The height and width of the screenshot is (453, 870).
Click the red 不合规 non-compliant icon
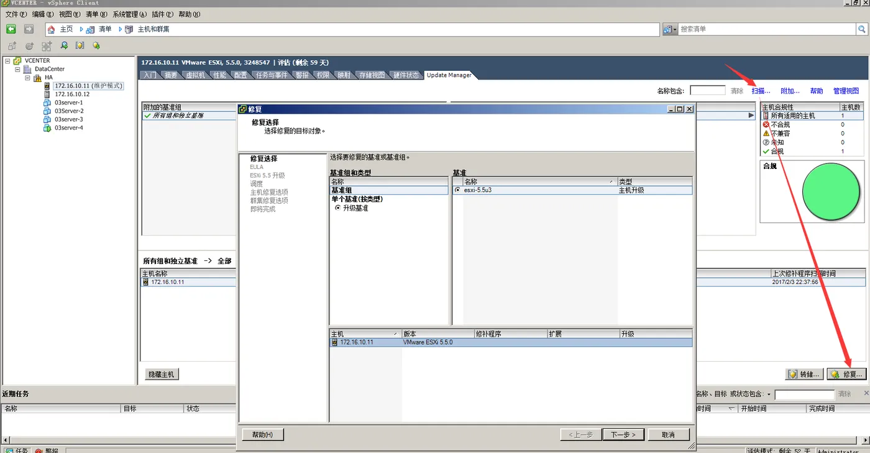[x=766, y=124]
